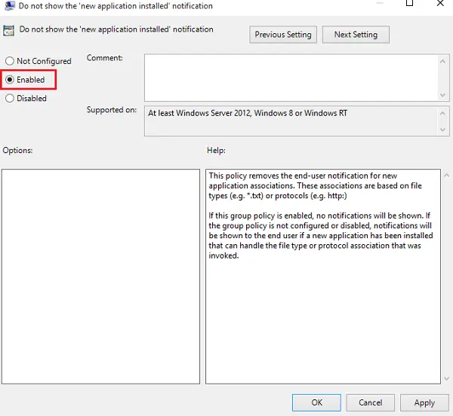Click the policy setting icon beside the heading

[x=8, y=31]
